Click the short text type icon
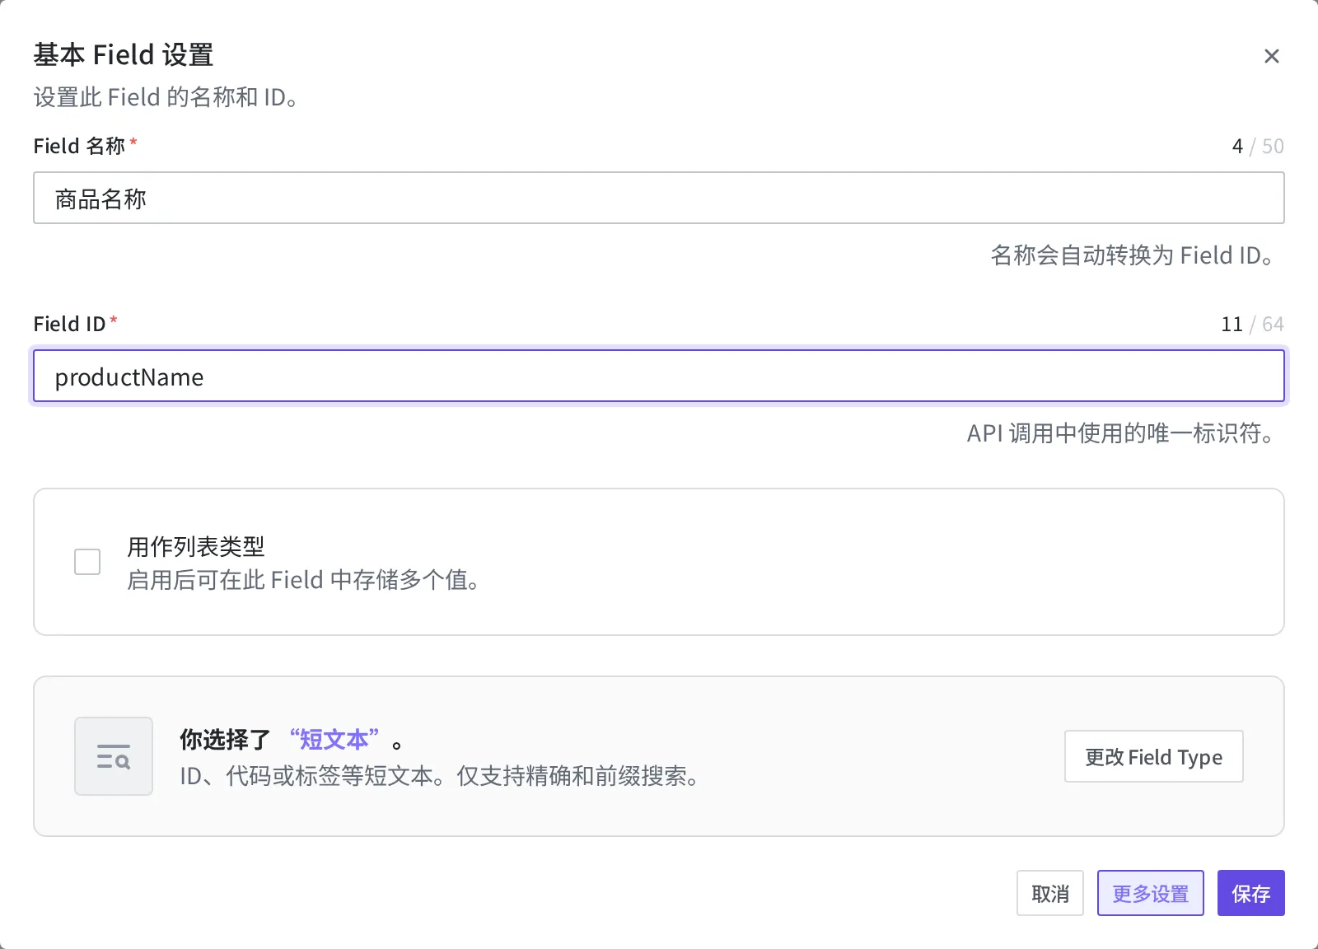The height and width of the screenshot is (949, 1318). 114,756
